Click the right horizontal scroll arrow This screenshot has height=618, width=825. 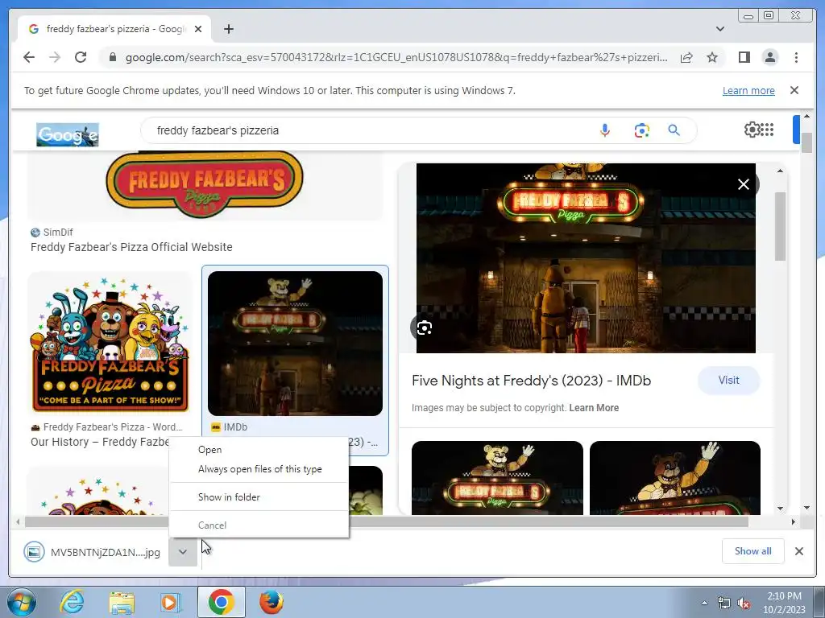[x=793, y=521]
